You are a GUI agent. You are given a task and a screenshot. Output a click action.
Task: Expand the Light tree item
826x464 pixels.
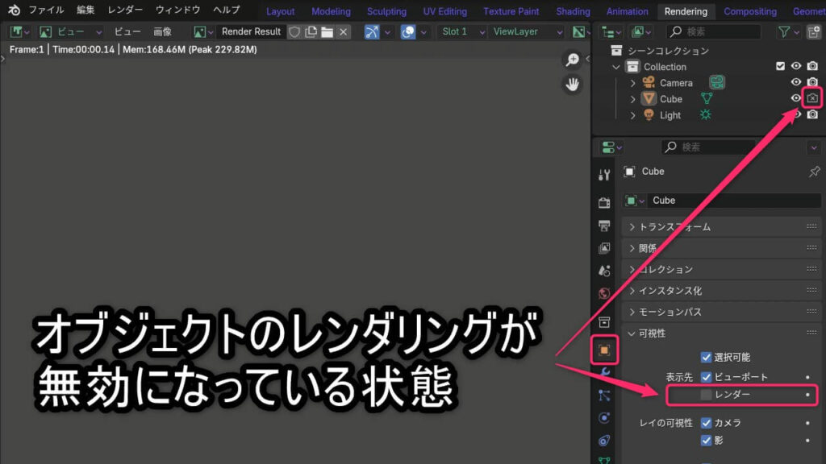[x=632, y=115]
